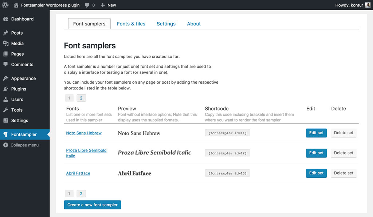The height and width of the screenshot is (217, 373).
Task: Go to the About tab
Action: pyautogui.click(x=194, y=24)
